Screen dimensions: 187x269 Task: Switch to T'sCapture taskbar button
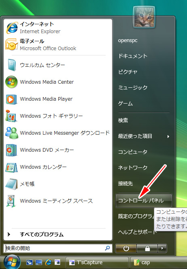(x=97, y=263)
